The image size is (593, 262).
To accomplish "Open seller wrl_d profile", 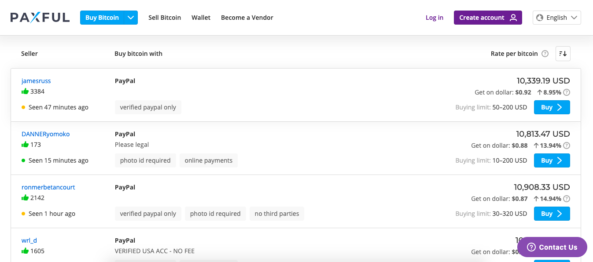I will coord(29,240).
